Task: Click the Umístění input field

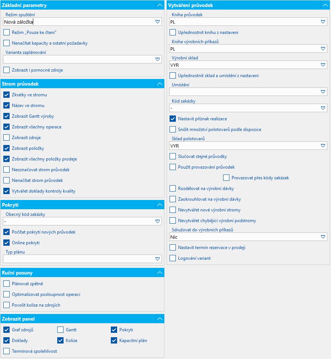Action: point(244,92)
